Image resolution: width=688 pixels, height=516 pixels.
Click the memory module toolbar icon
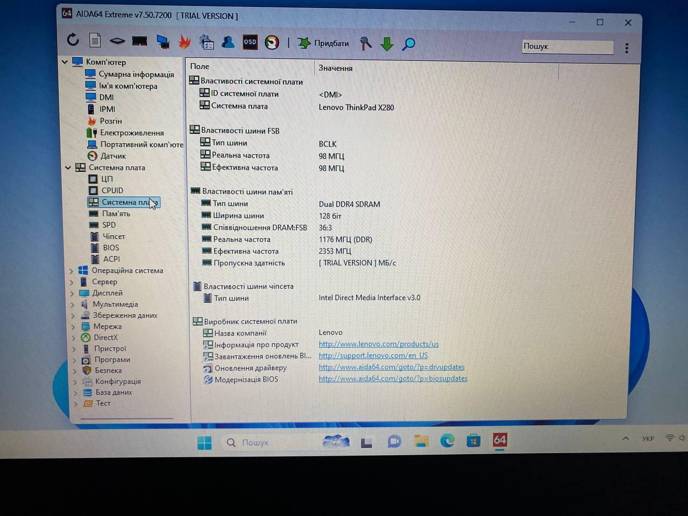[x=140, y=41]
